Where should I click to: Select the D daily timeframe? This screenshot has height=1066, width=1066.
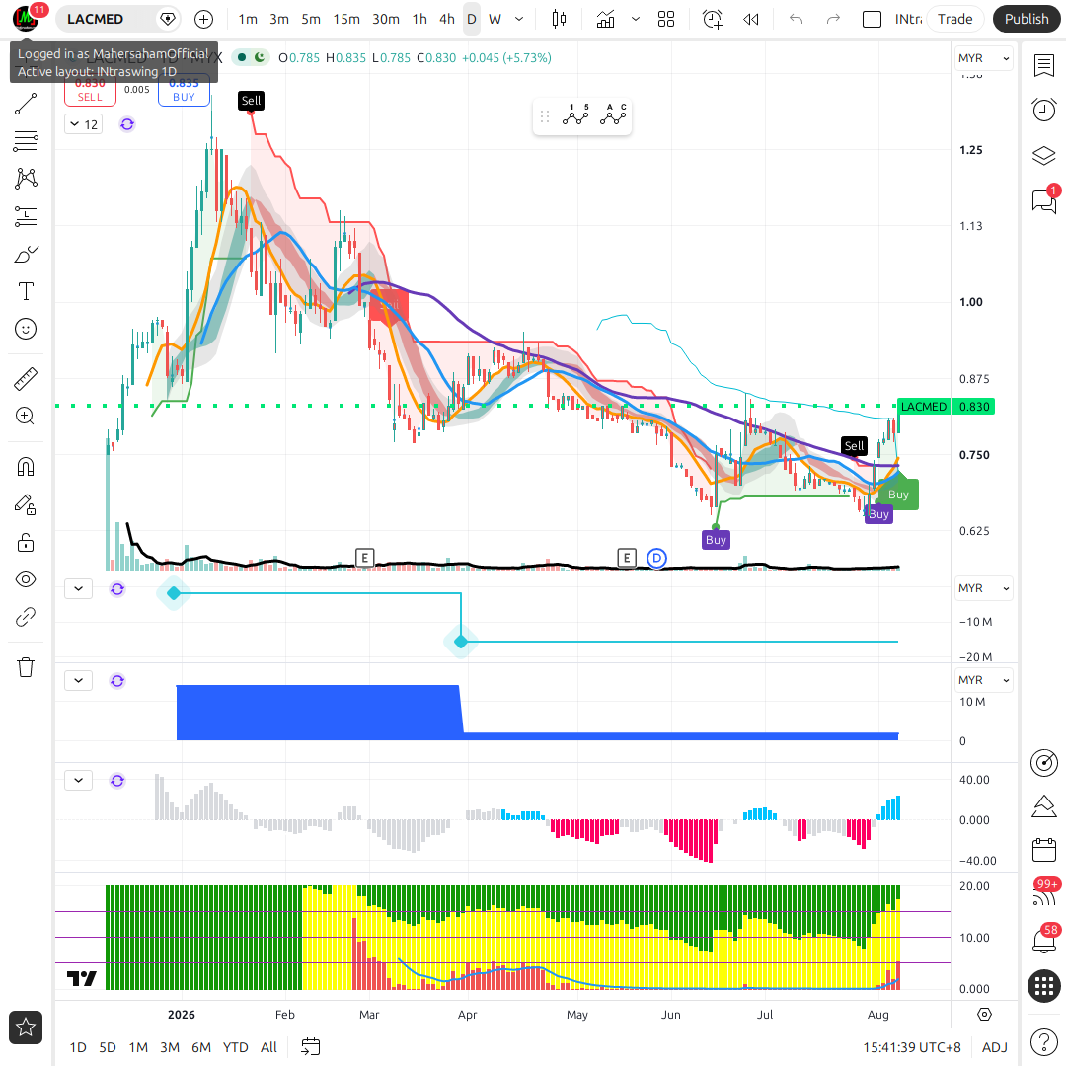[x=471, y=19]
